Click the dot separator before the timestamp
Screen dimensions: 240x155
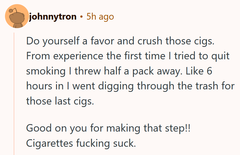(x=81, y=17)
